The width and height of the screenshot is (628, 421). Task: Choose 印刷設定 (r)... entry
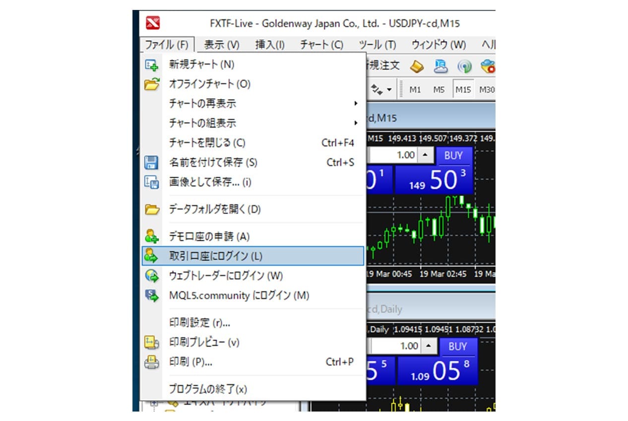(253, 323)
